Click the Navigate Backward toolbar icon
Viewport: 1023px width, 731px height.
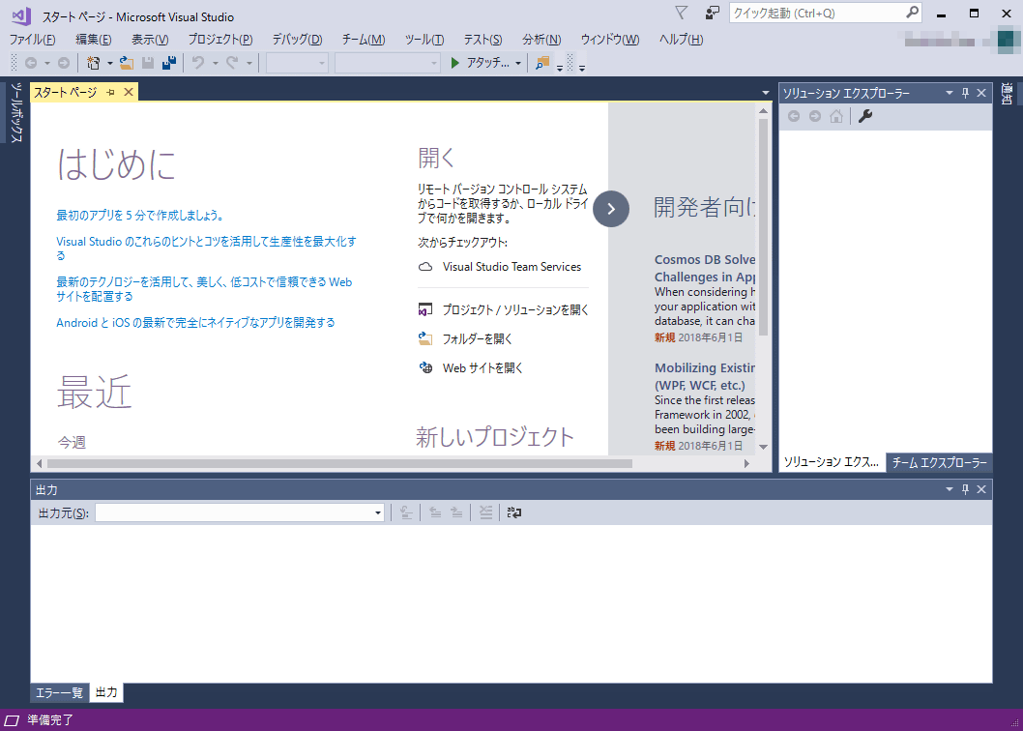tap(31, 63)
